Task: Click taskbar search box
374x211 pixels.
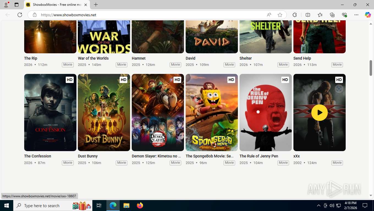Action: (53, 206)
